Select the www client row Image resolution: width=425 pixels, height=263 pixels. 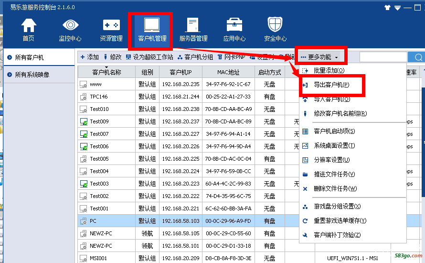(x=189, y=85)
